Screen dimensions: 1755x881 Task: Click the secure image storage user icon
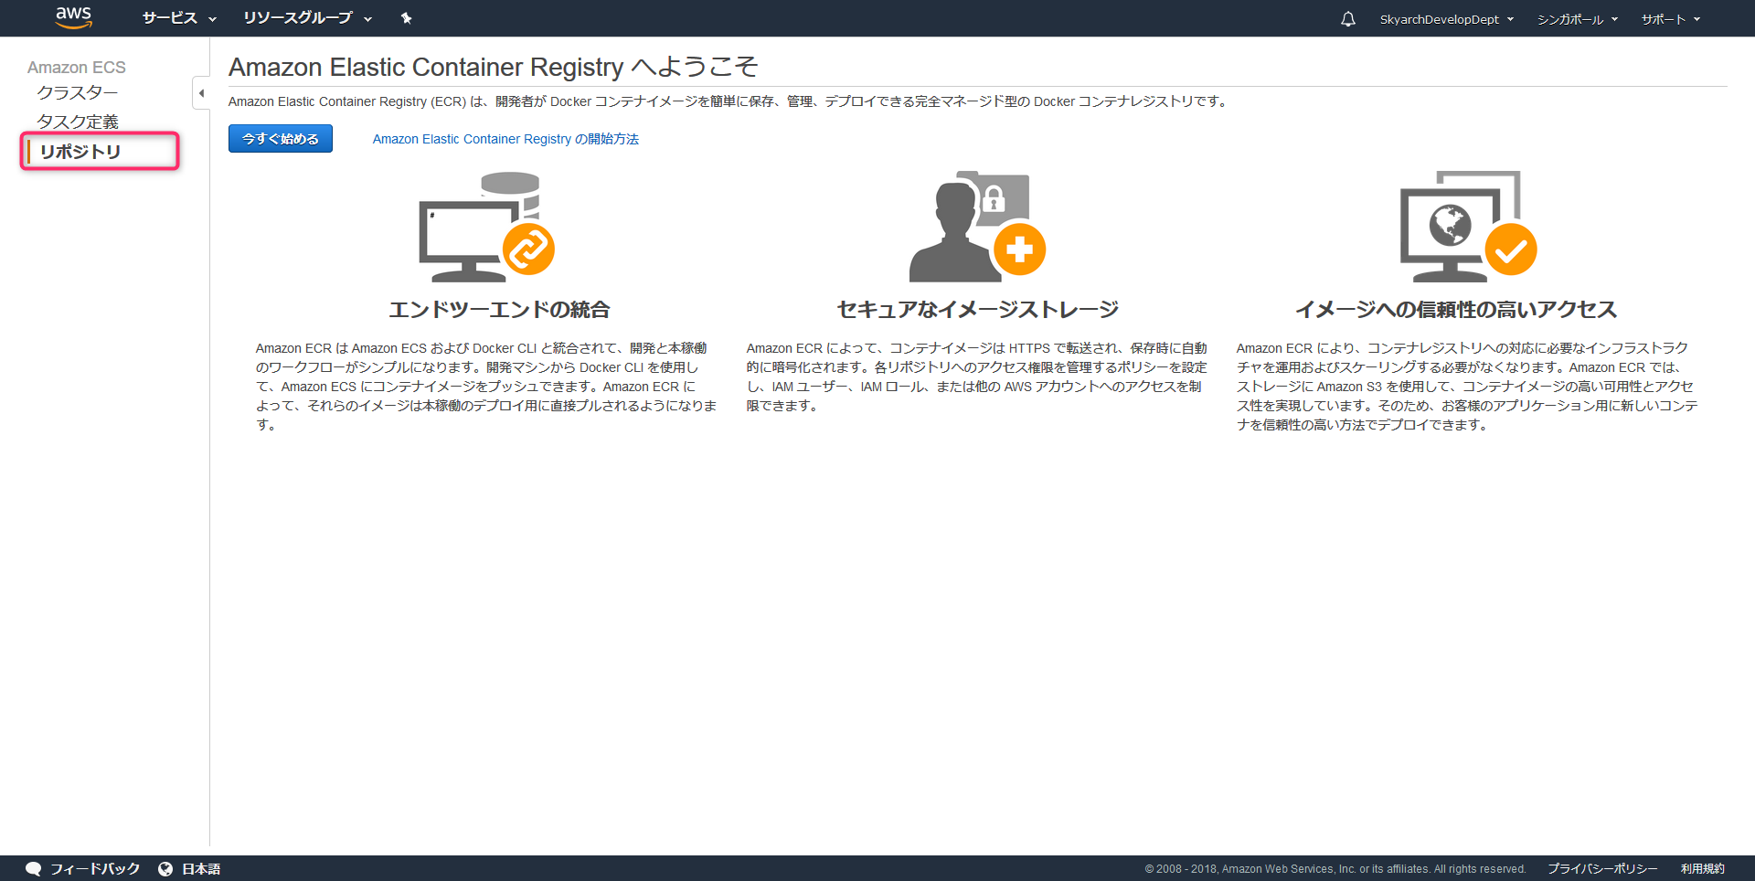(x=977, y=227)
